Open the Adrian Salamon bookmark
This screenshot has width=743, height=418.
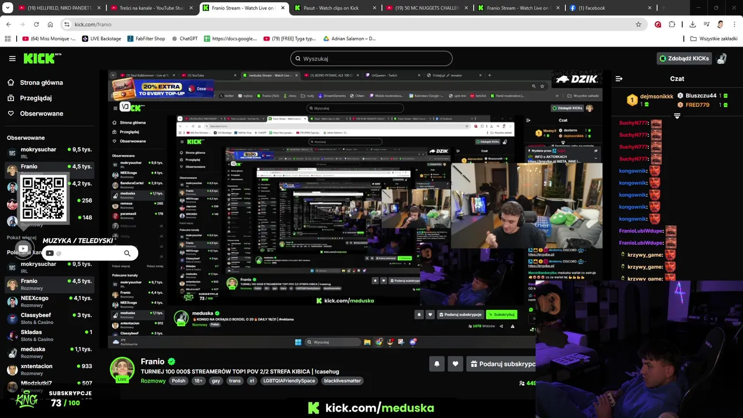pyautogui.click(x=349, y=39)
